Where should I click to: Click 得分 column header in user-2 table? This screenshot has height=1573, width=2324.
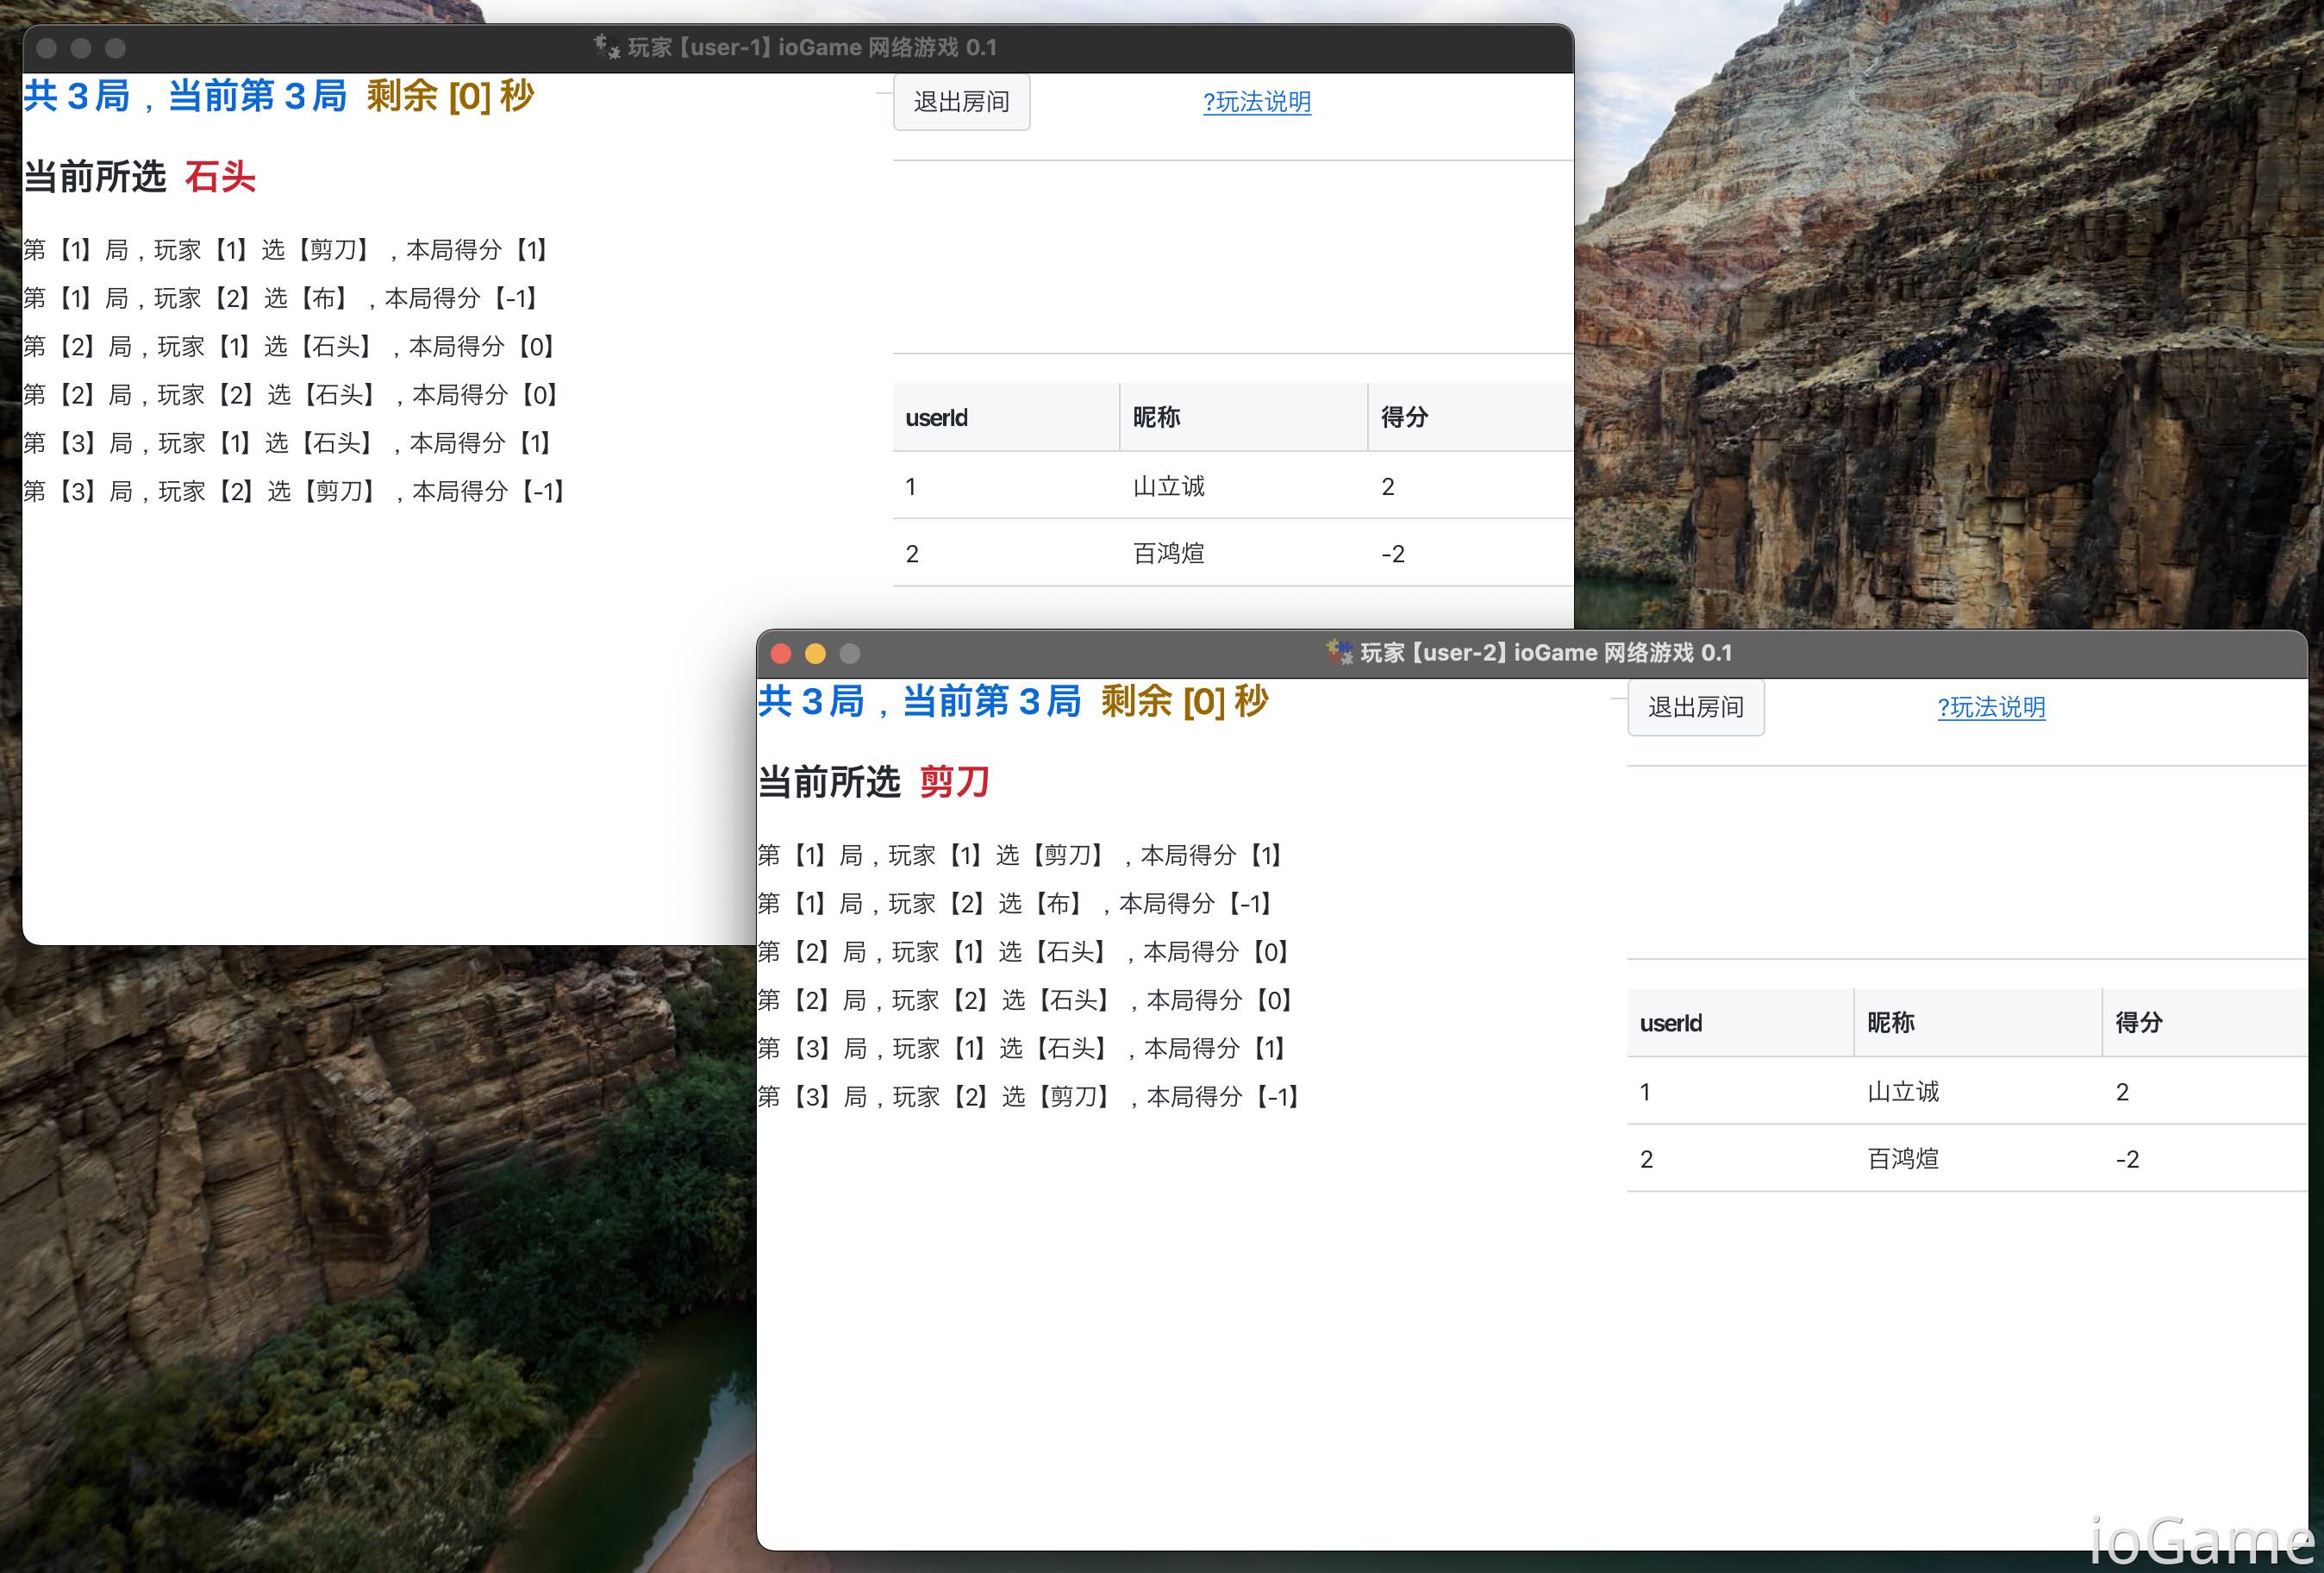tap(2138, 1023)
